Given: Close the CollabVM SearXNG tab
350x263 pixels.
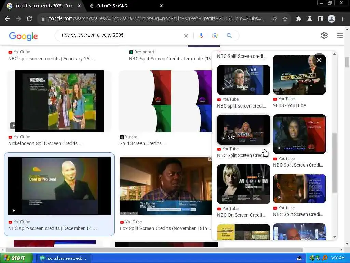Looking at the screenshot, I should 161,6.
